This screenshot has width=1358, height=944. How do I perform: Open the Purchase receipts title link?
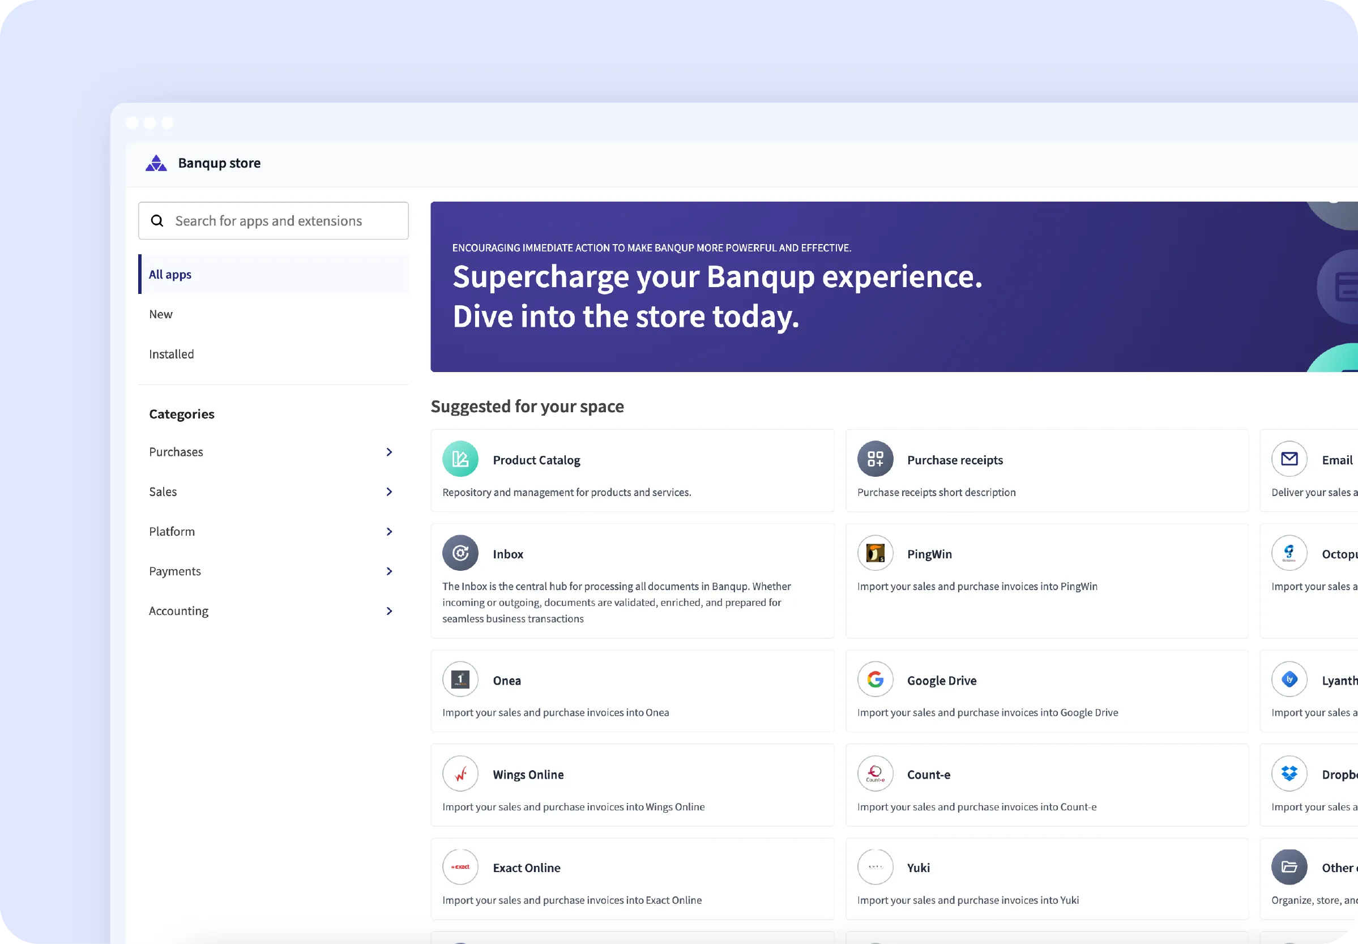(955, 460)
